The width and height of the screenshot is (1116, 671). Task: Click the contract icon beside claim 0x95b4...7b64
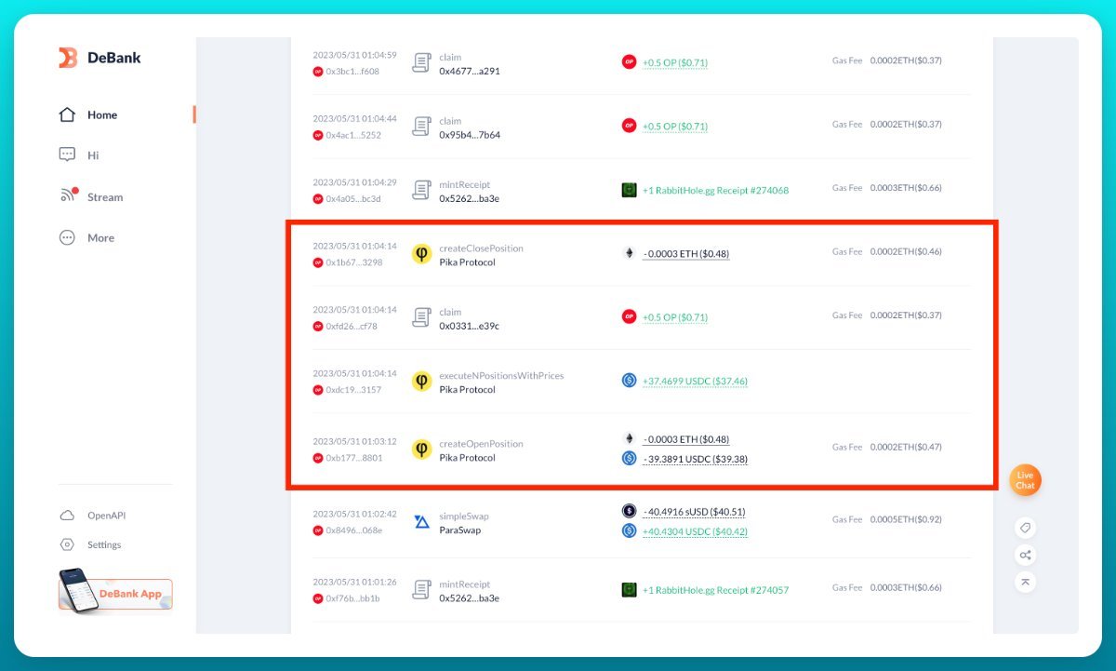(421, 127)
